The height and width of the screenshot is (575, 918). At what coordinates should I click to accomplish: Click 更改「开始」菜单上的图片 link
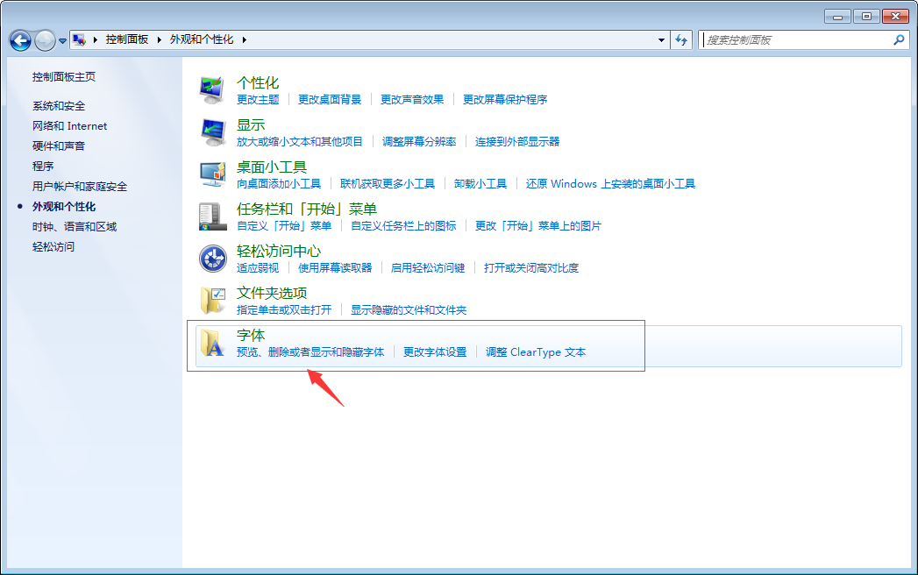538,226
